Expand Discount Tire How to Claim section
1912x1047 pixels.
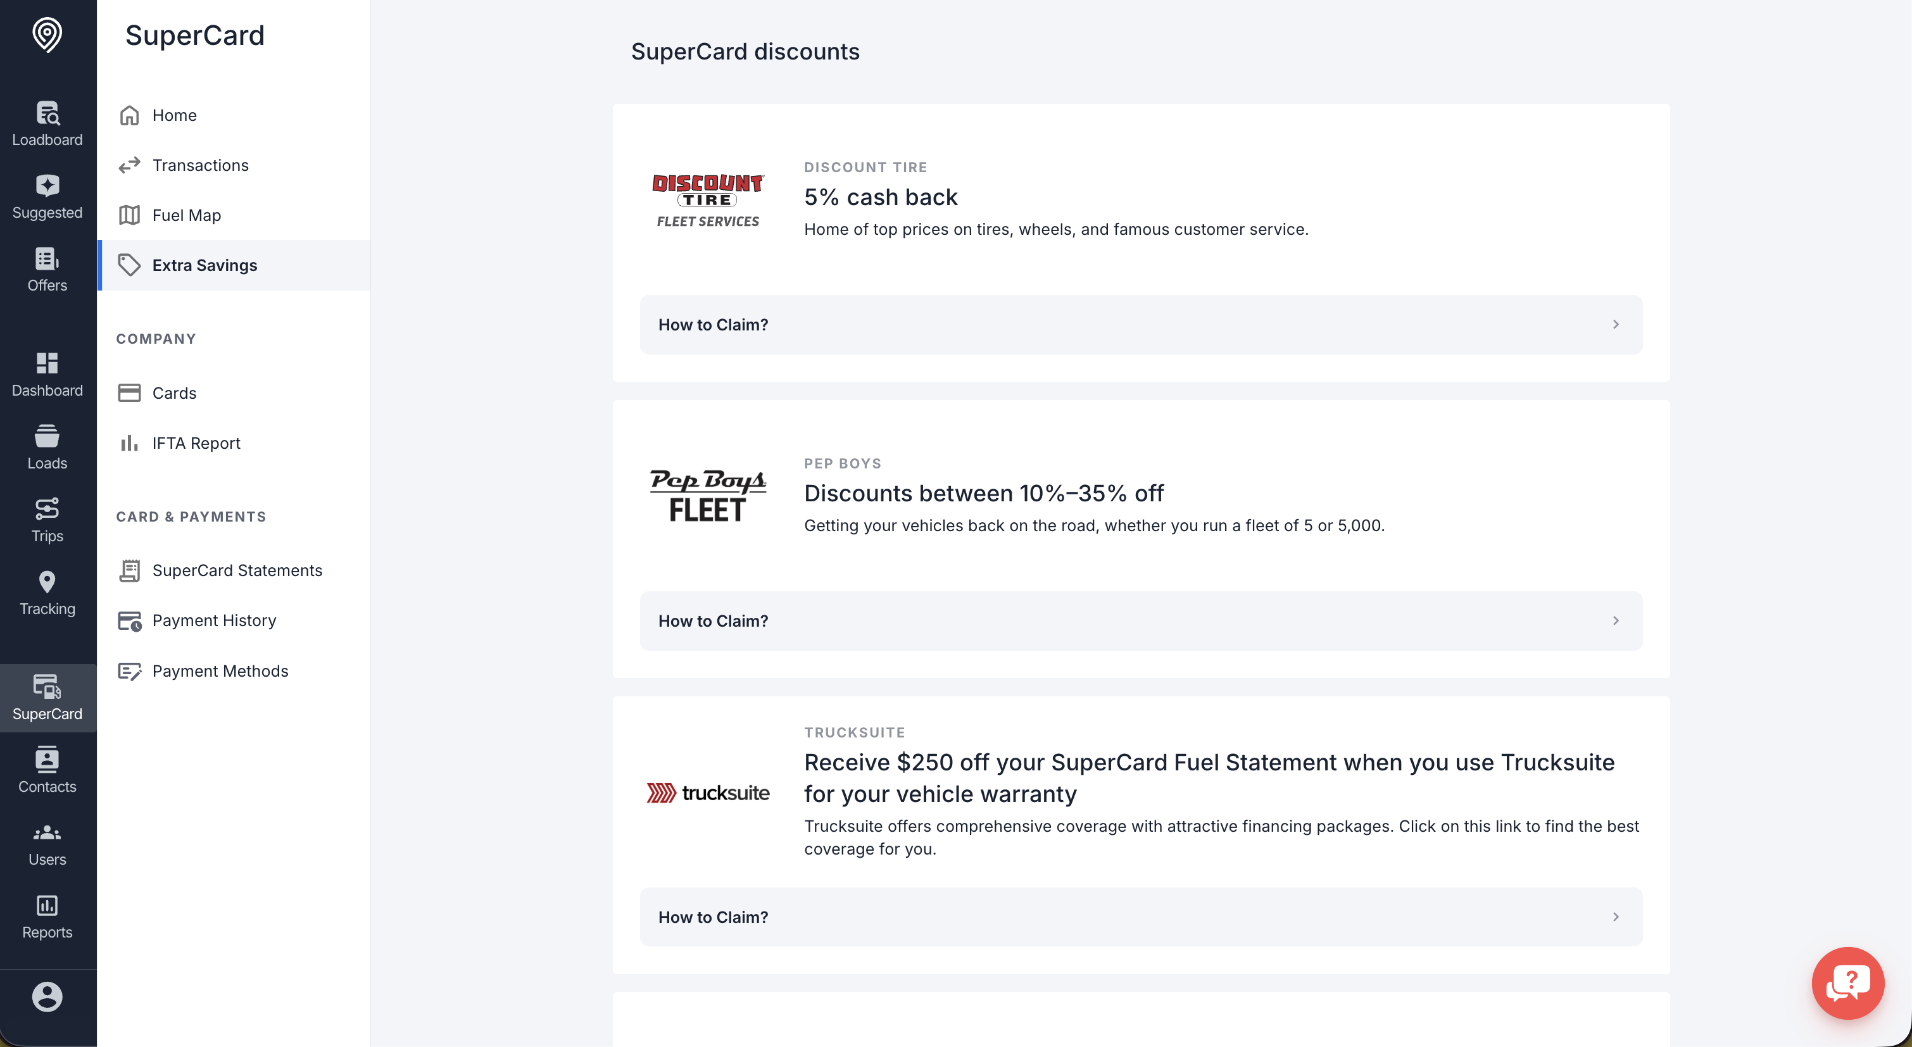pos(1141,324)
